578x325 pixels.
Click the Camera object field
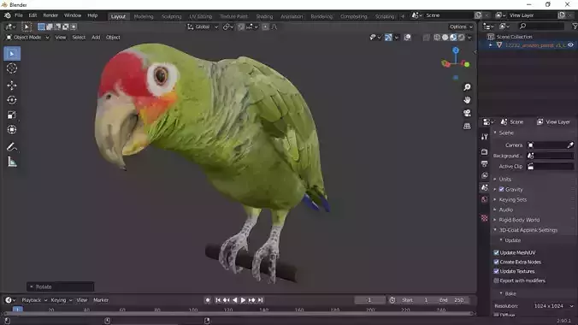click(x=546, y=145)
